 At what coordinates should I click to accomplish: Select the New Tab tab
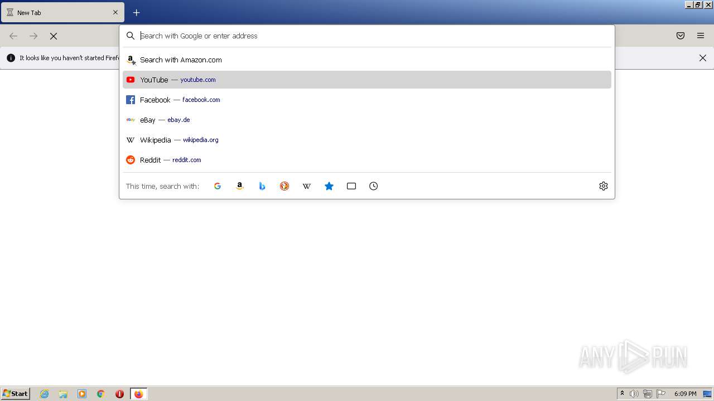(62, 12)
